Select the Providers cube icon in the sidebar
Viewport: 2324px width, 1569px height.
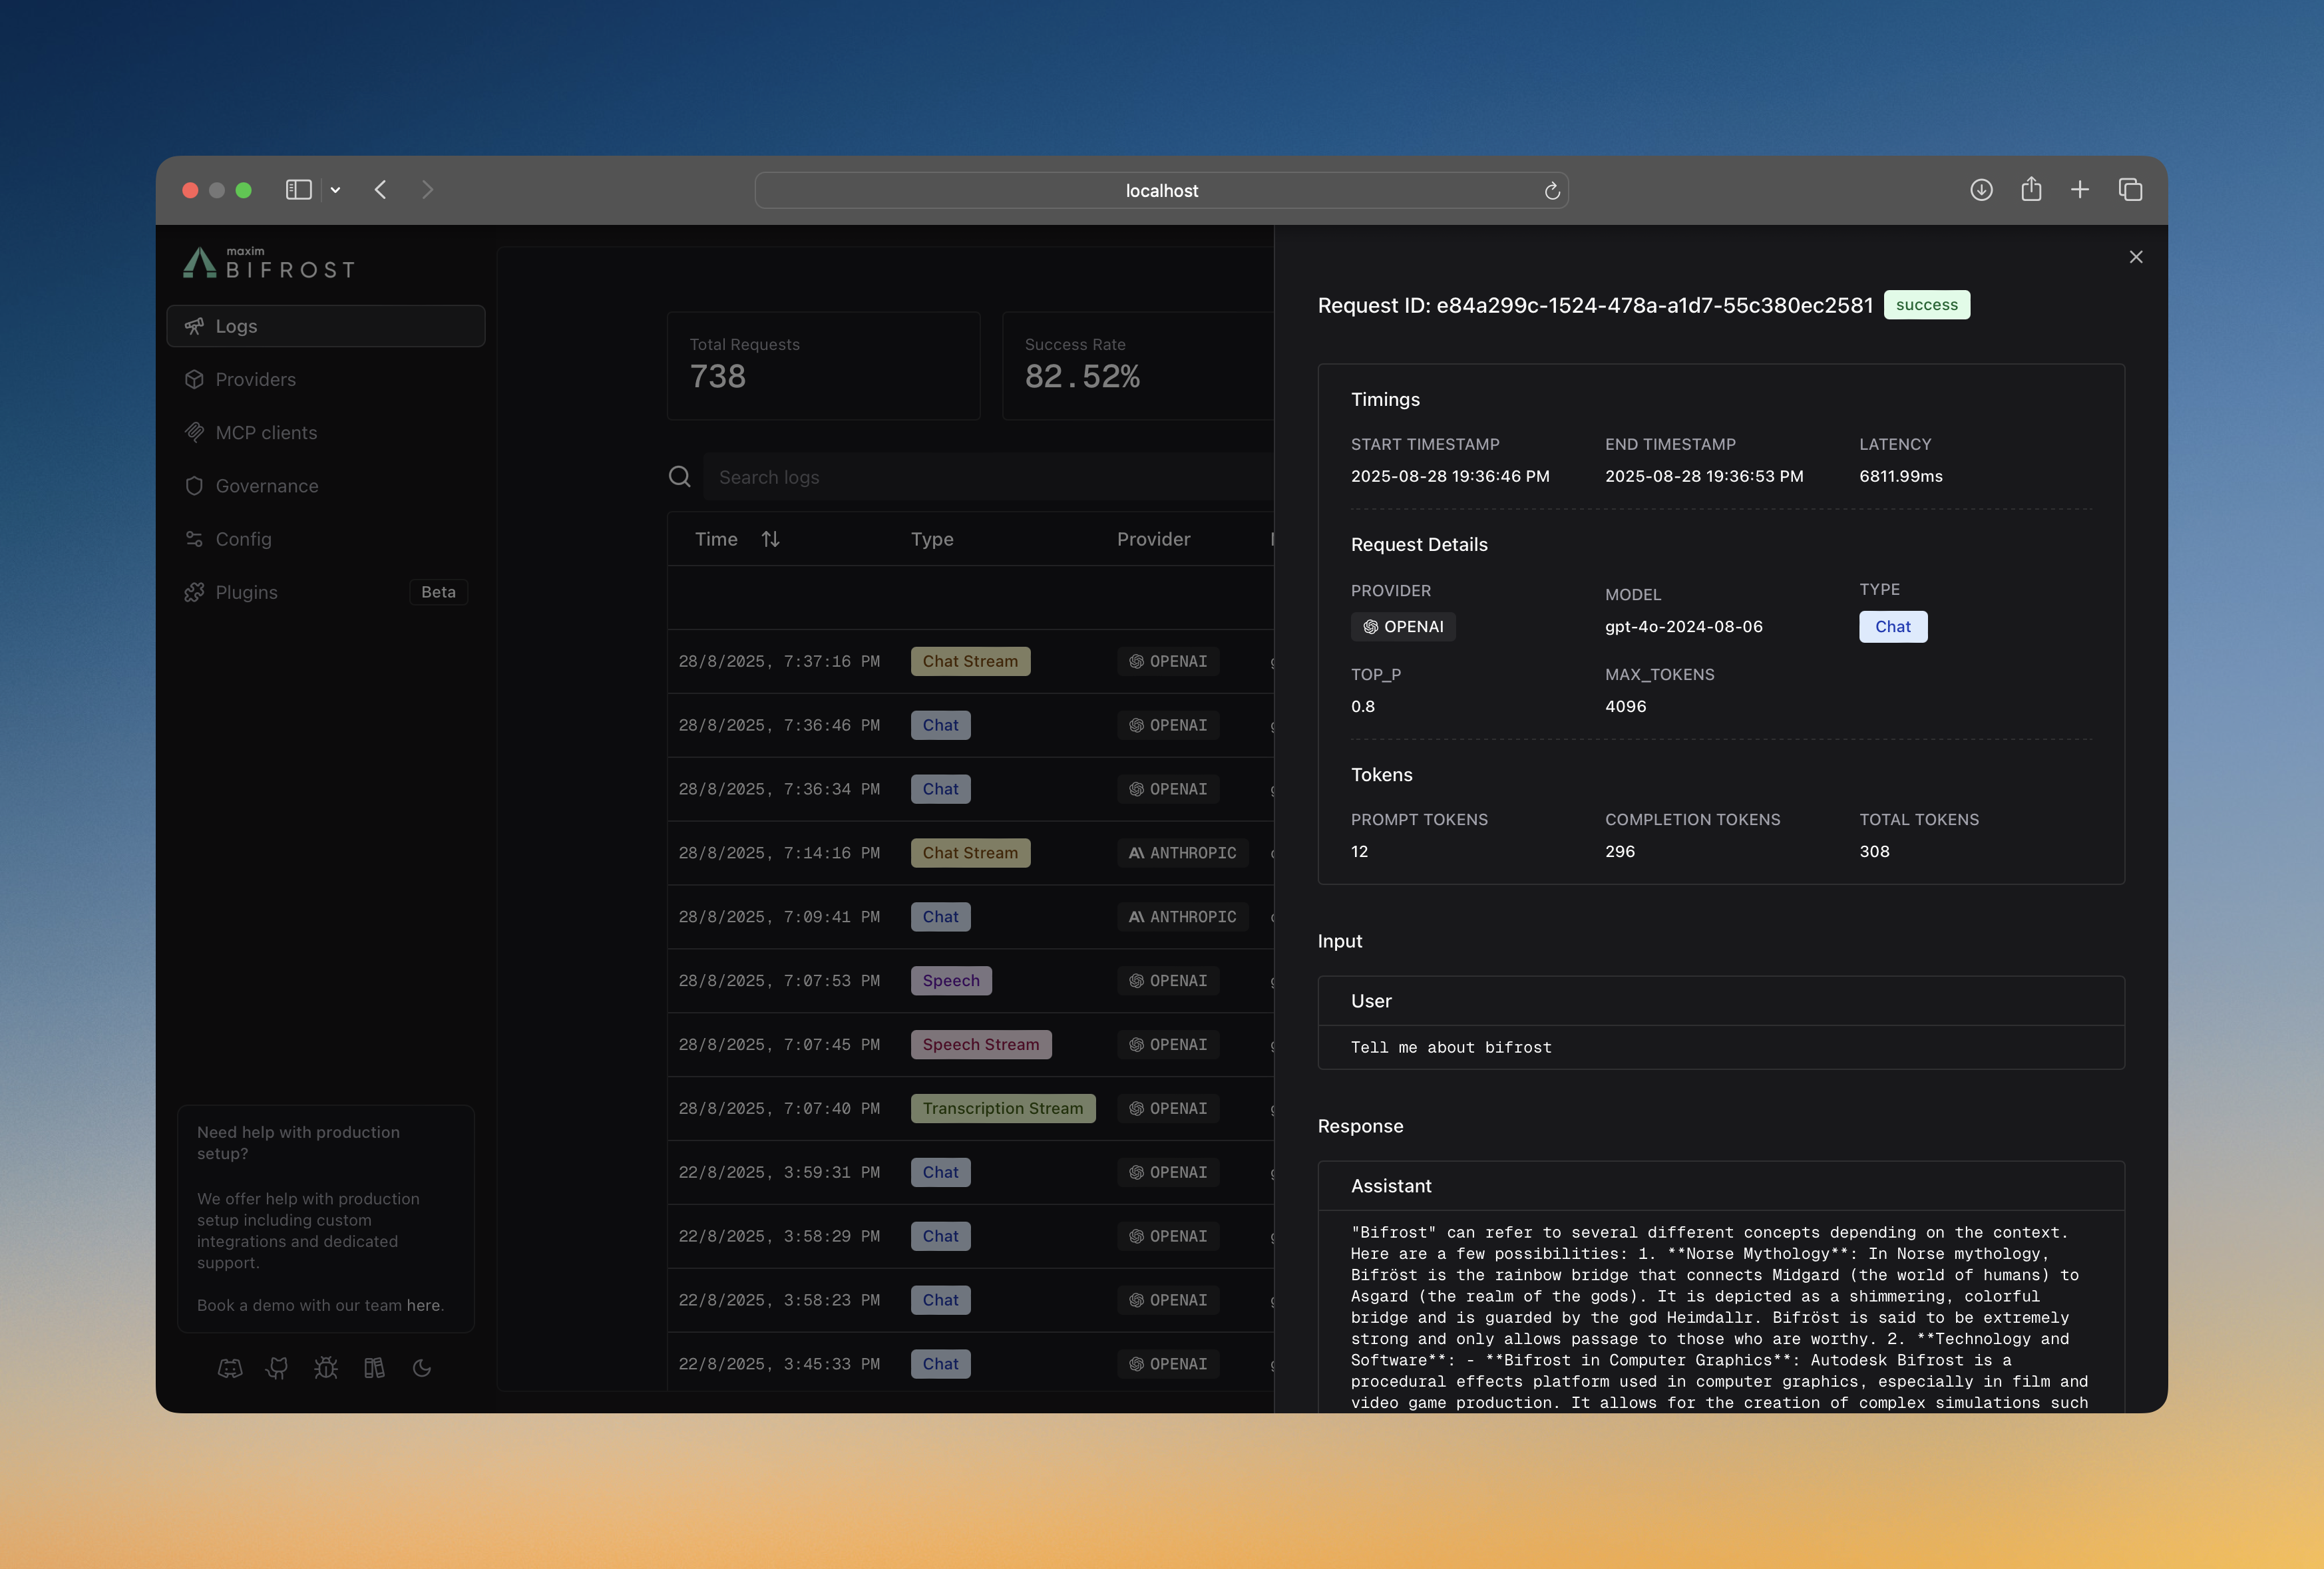tap(195, 379)
